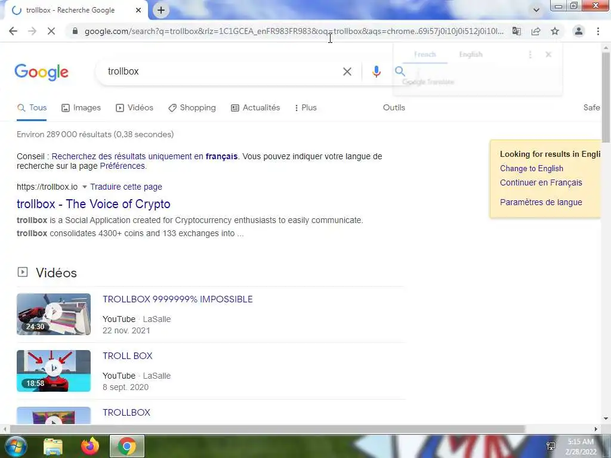
Task: Open File Explorer from the taskbar
Action: (53, 446)
